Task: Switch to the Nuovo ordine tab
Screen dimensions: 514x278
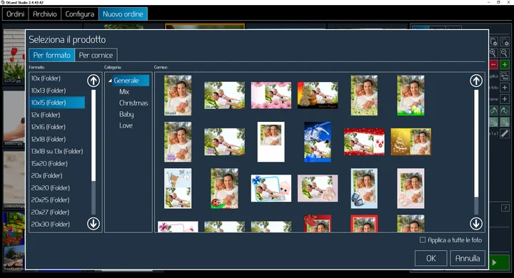Action: [123, 14]
